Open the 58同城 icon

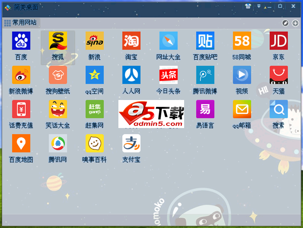(242, 41)
